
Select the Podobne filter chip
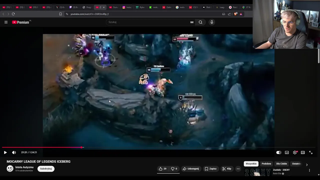coord(266,164)
